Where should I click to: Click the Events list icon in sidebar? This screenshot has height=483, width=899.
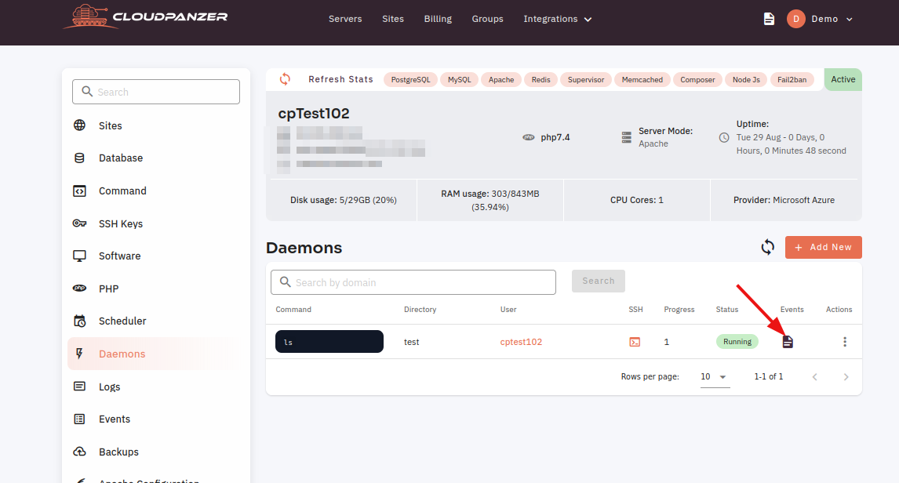pos(80,419)
